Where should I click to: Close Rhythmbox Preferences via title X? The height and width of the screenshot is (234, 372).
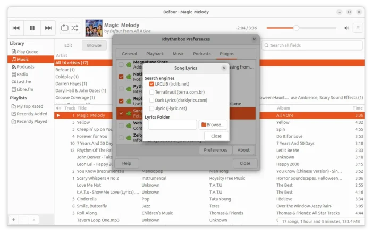(255, 39)
